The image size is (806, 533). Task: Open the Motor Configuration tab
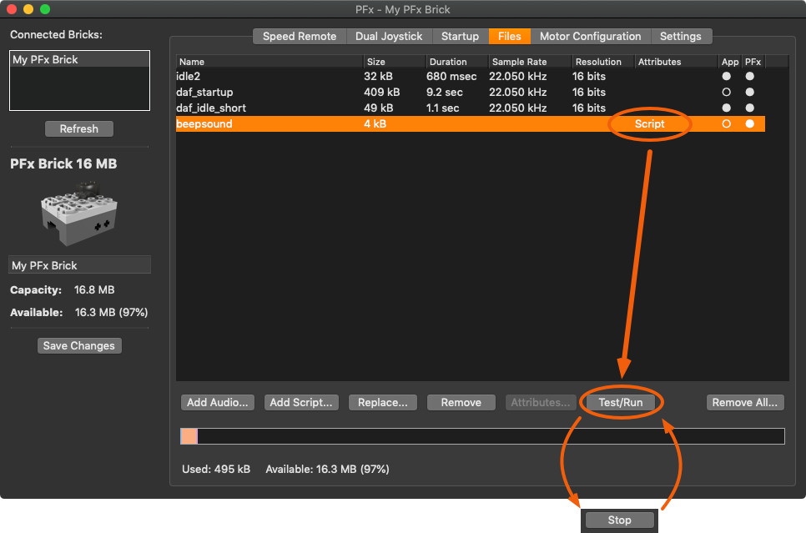590,37
